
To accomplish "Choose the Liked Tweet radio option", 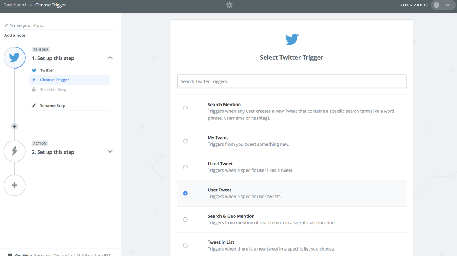I will (x=186, y=167).
